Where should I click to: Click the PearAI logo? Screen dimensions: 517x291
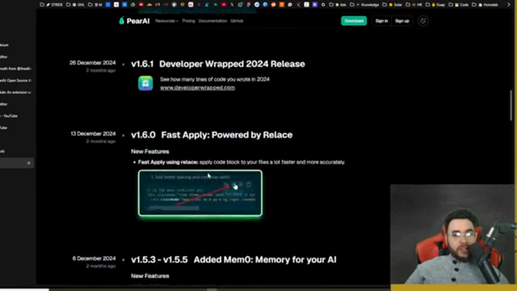coord(134,21)
